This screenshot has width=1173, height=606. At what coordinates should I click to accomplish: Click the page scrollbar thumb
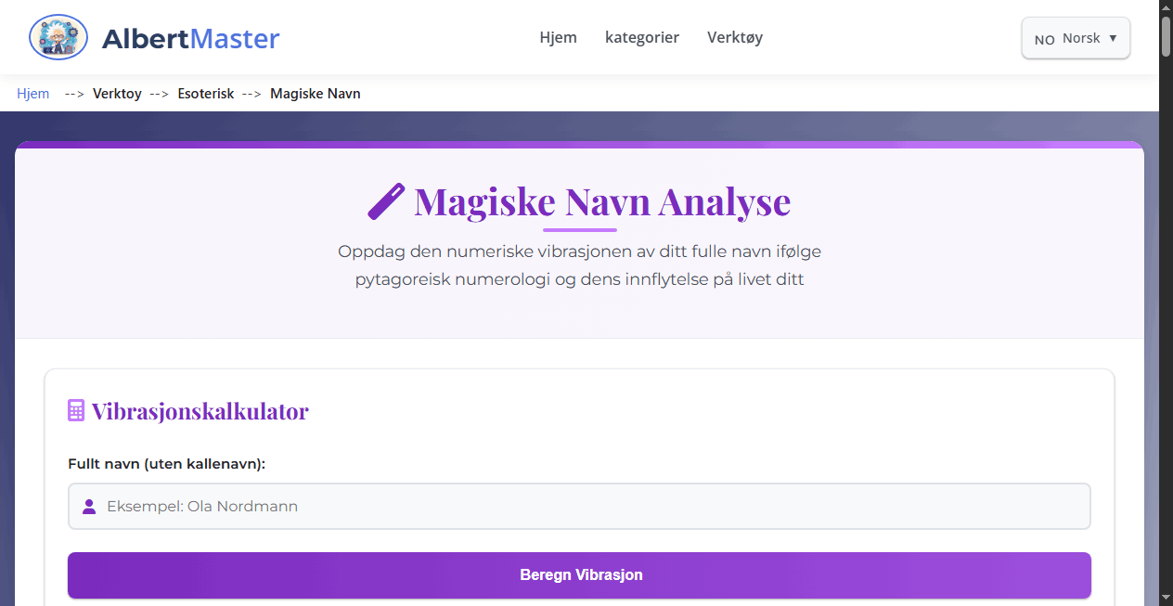[1167, 36]
